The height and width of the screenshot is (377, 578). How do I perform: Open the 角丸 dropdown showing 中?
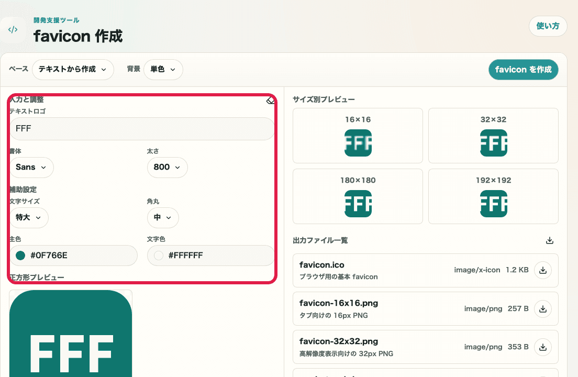point(163,217)
